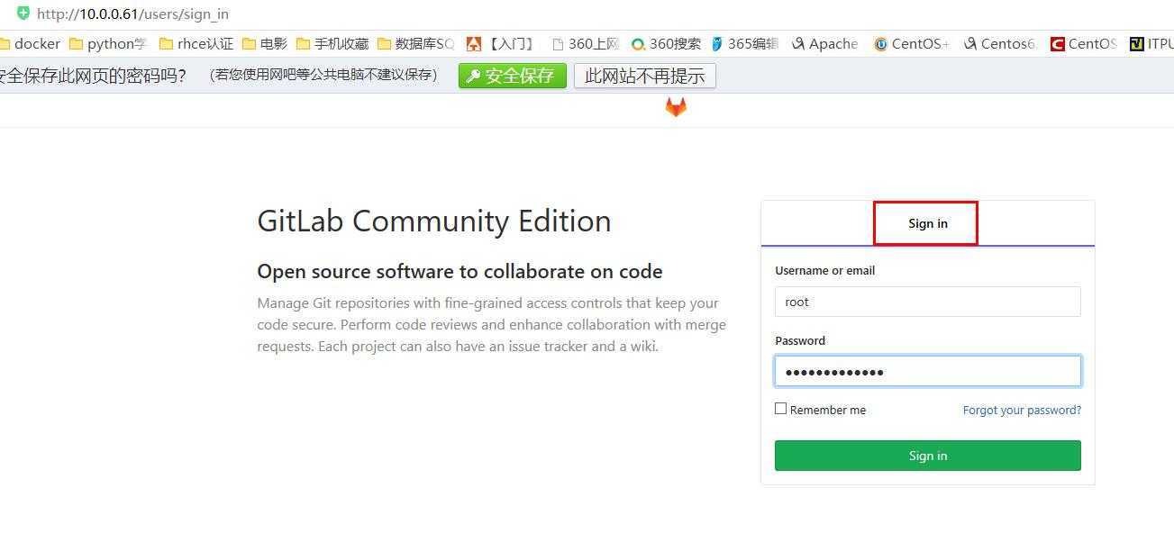Toggle the Remember me checkbox
This screenshot has height=551, width=1174.
point(780,409)
